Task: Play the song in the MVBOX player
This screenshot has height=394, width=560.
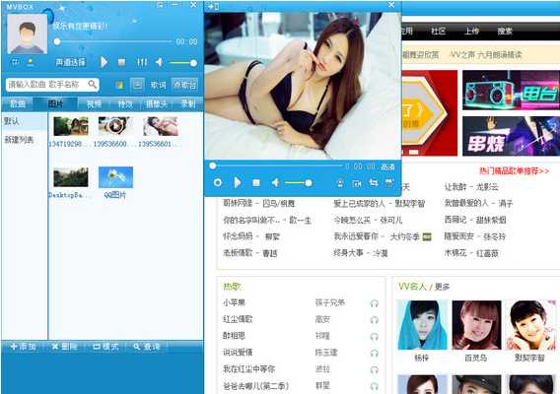Action: [x=104, y=62]
